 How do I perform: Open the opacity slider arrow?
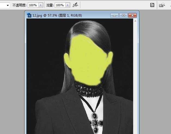(41, 5)
